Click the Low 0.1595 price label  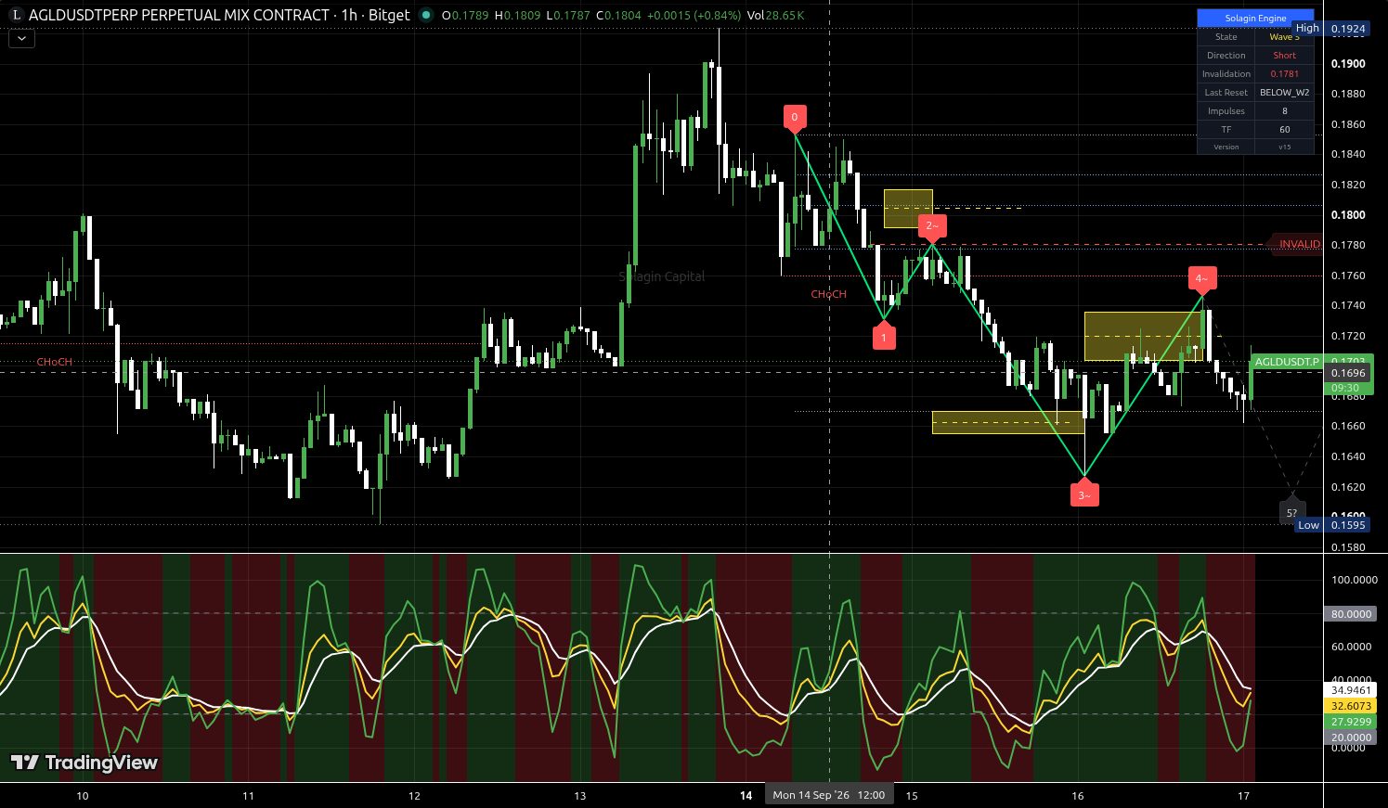click(1332, 525)
